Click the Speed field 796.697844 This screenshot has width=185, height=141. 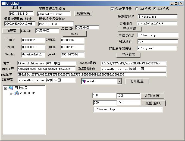(x=73, y=55)
